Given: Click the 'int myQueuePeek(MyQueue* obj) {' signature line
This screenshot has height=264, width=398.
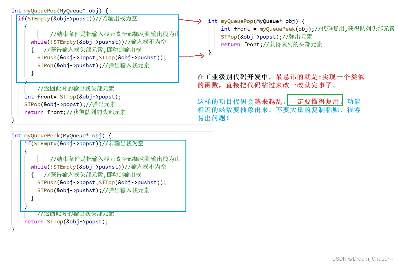Looking at the screenshot, I should (x=62, y=136).
